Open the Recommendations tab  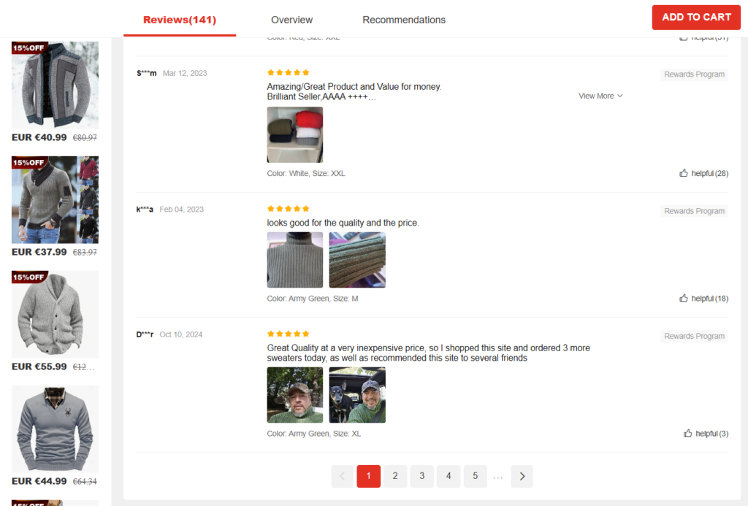[404, 20]
